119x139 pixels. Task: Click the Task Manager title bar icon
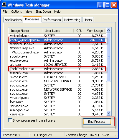4,5
